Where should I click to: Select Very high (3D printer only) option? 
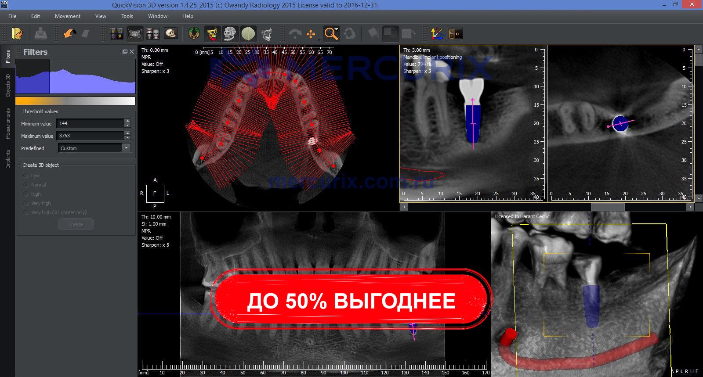26,212
